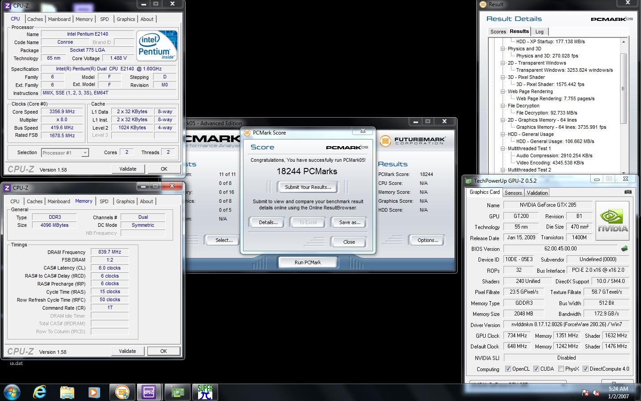Collapse the HDD - General Usage node
Viewport: 641px width, 401px height.
(x=503, y=134)
